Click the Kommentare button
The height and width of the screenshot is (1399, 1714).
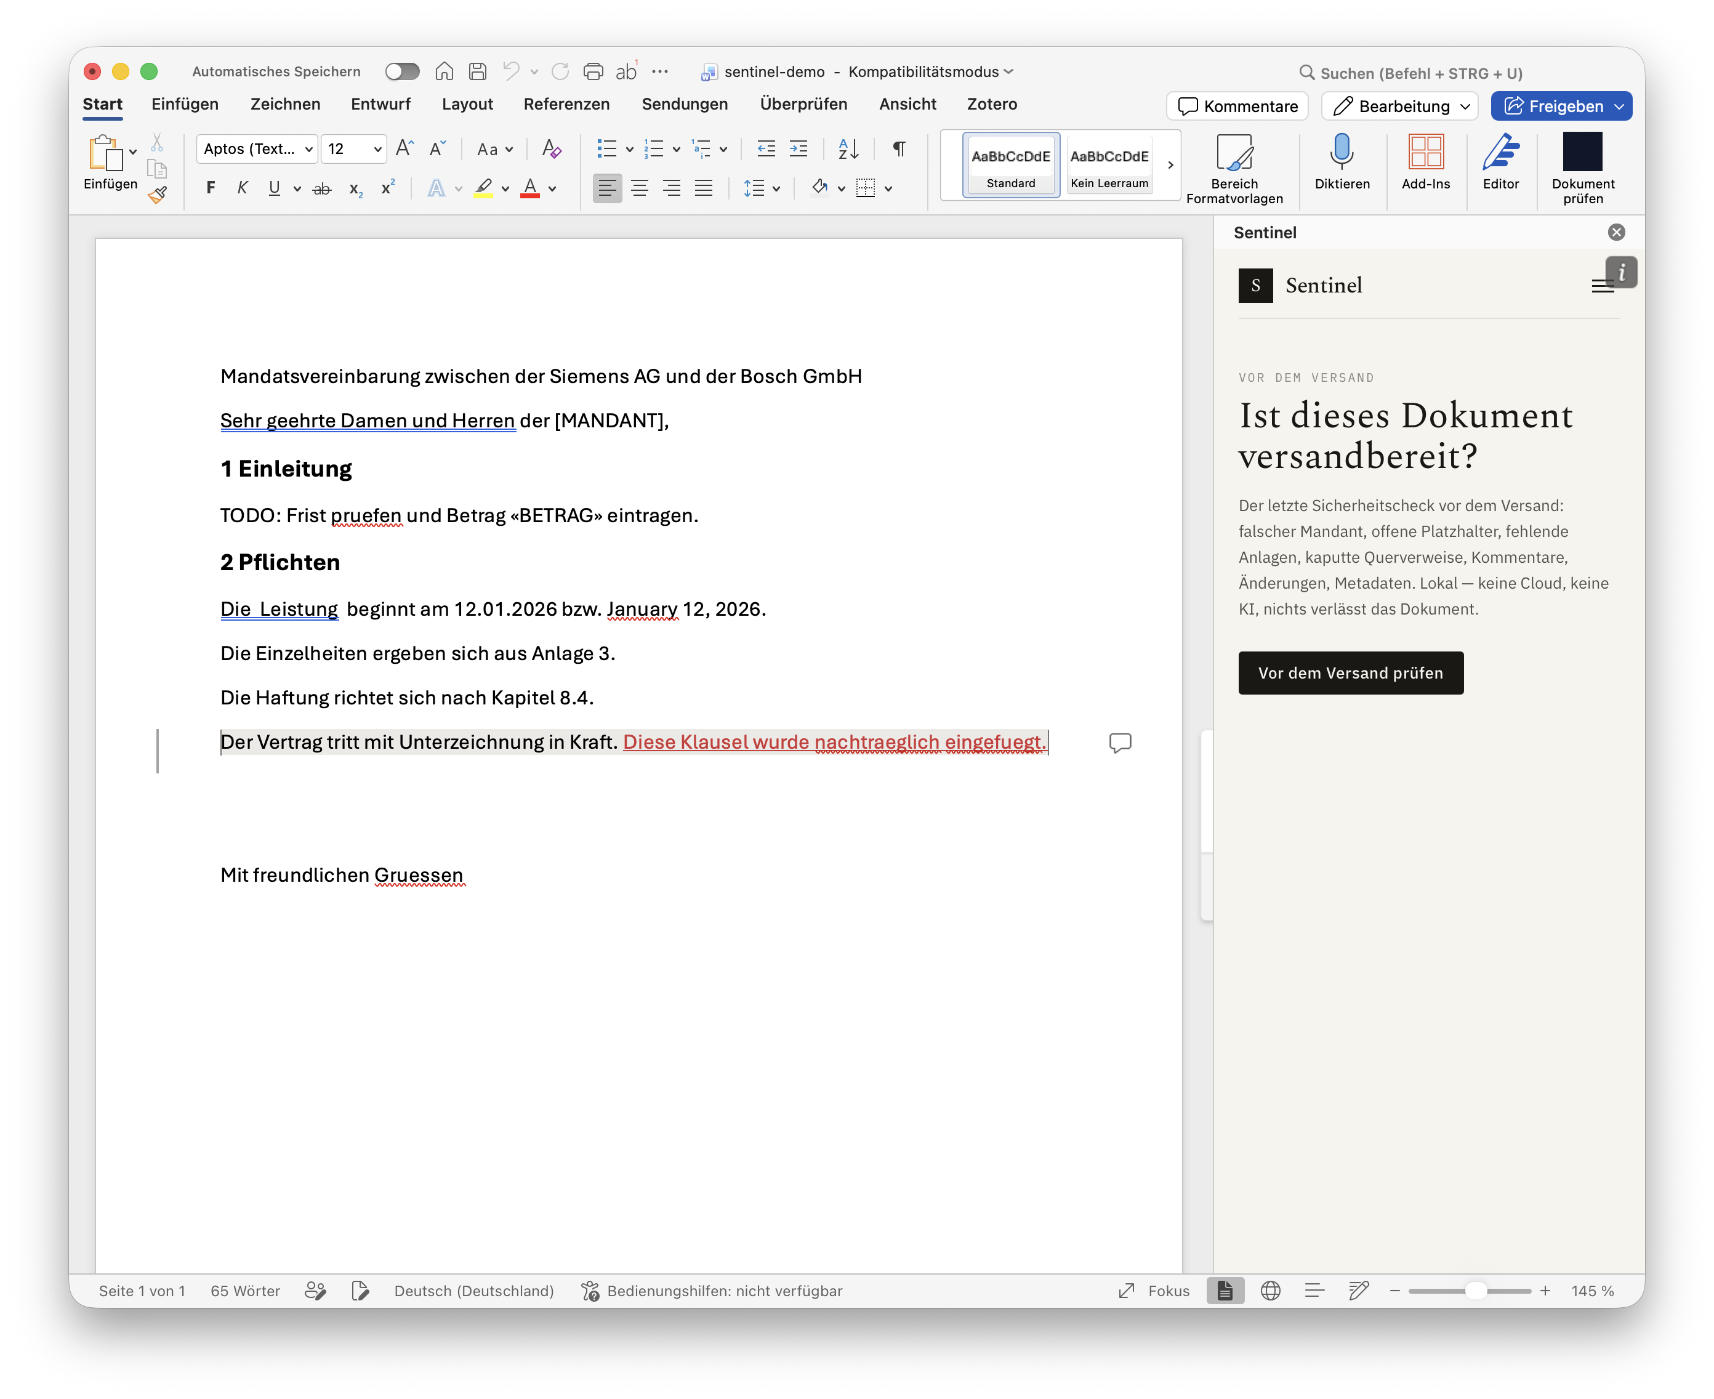tap(1237, 107)
